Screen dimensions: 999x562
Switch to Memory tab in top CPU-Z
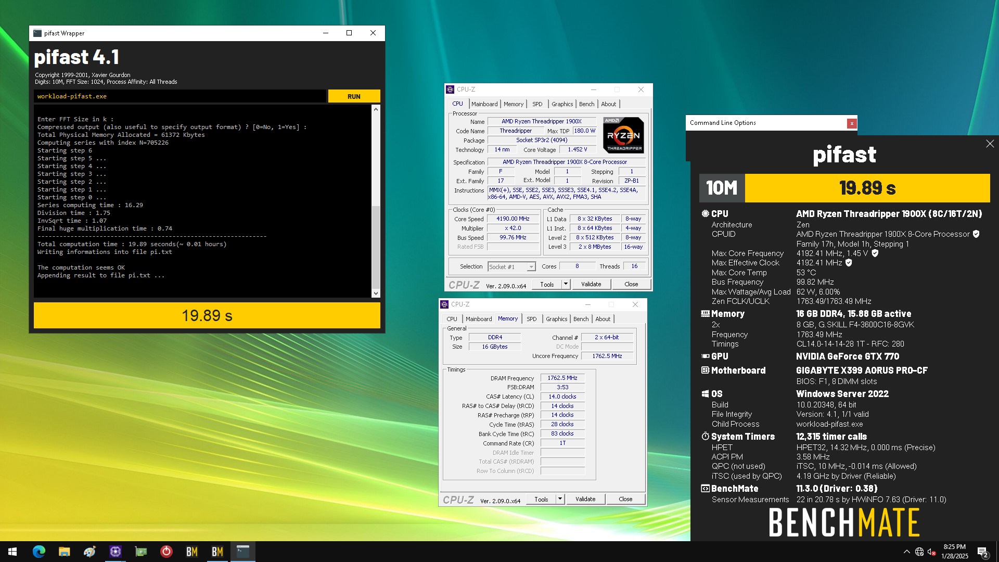click(x=514, y=104)
